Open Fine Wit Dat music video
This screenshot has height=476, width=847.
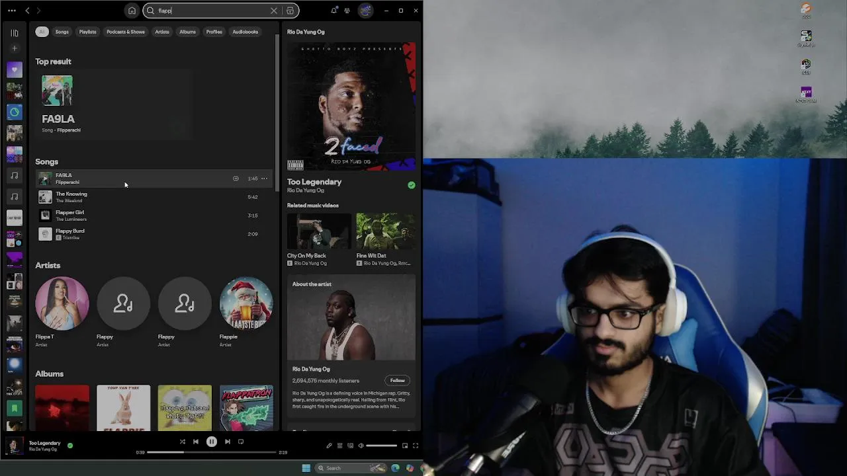[x=386, y=231]
